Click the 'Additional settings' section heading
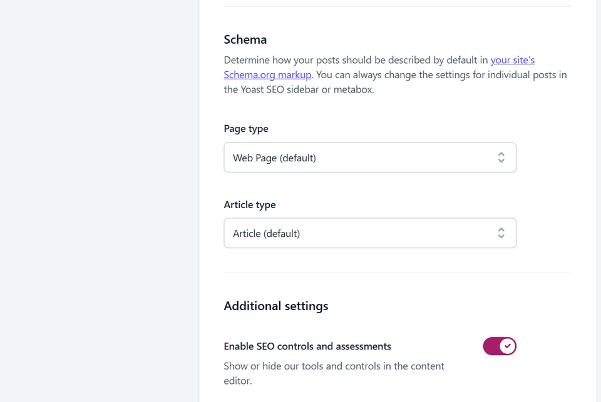Image resolution: width=601 pixels, height=402 pixels. tap(276, 306)
